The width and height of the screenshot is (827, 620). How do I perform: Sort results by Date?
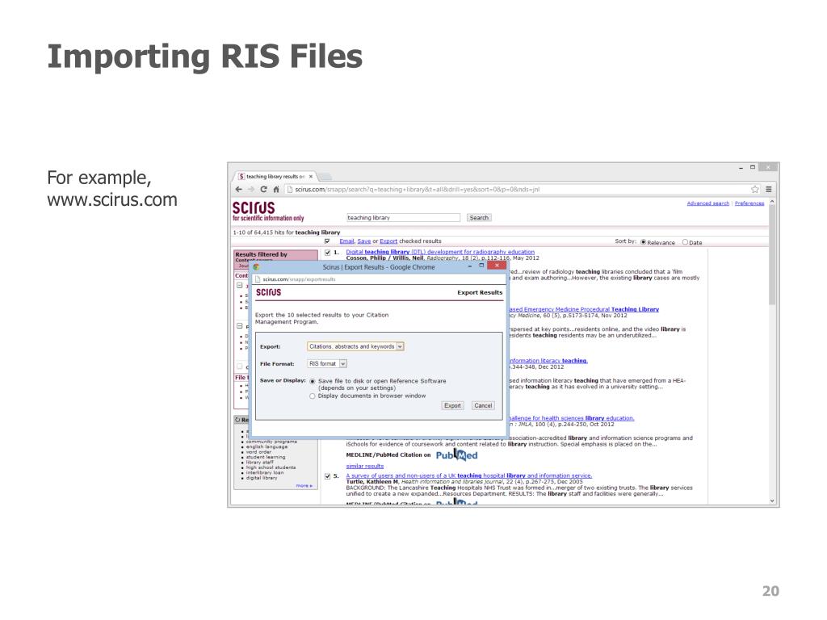coord(685,242)
